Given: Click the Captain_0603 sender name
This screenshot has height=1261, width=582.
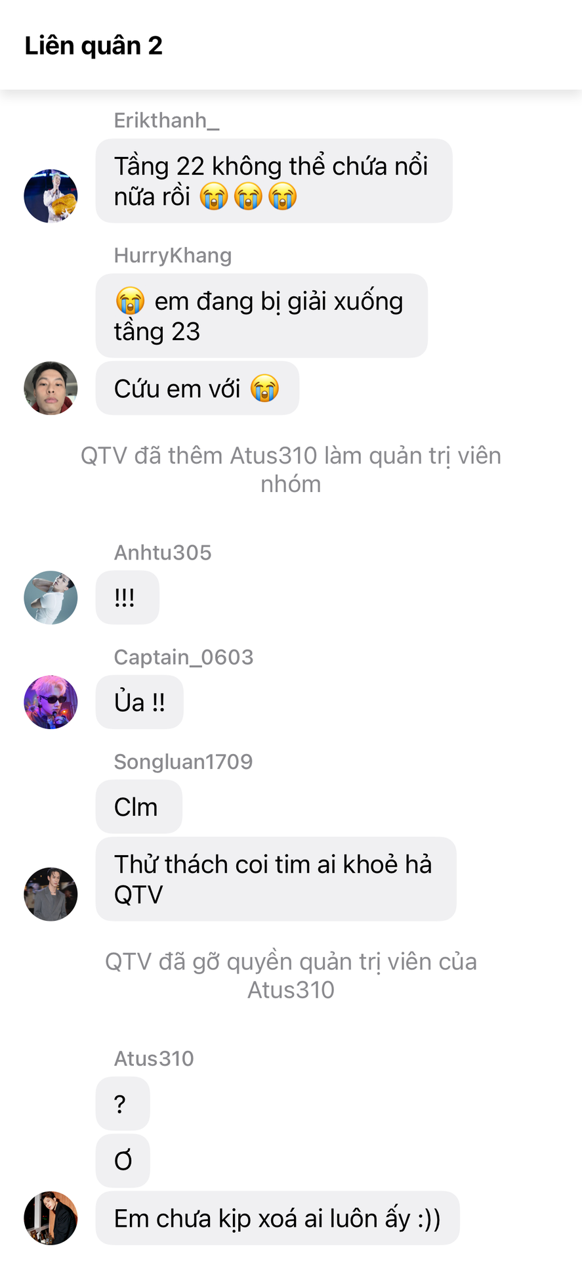Looking at the screenshot, I should (x=184, y=657).
